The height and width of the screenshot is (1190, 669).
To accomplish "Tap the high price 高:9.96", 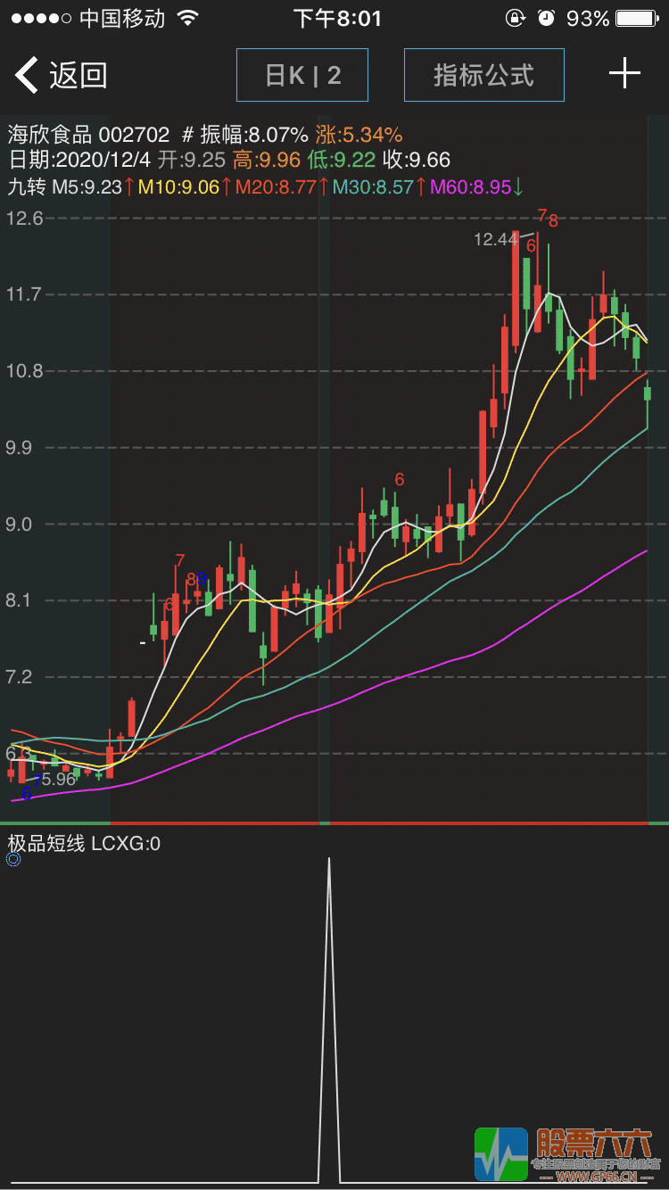I will 265,161.
